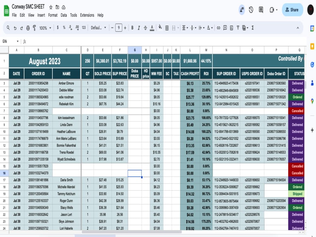This screenshot has width=316, height=237.
Task: Open fill color picker
Action: (x=160, y=27)
